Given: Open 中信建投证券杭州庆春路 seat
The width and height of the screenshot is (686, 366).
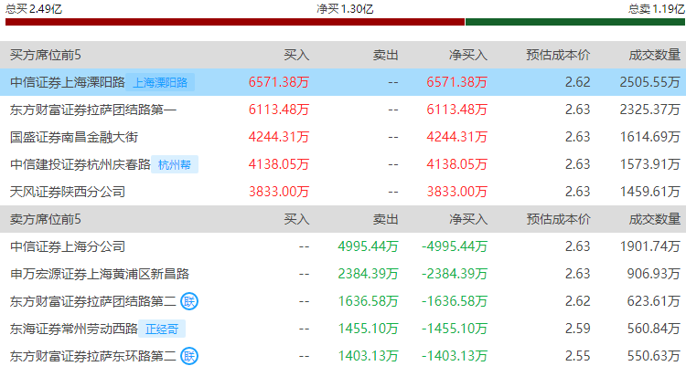Looking at the screenshot, I should tap(80, 164).
